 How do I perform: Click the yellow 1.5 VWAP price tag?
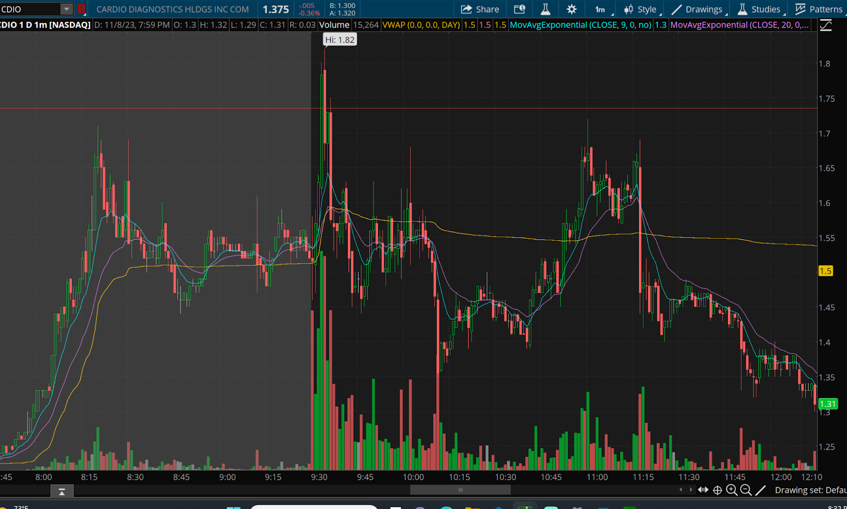point(825,271)
